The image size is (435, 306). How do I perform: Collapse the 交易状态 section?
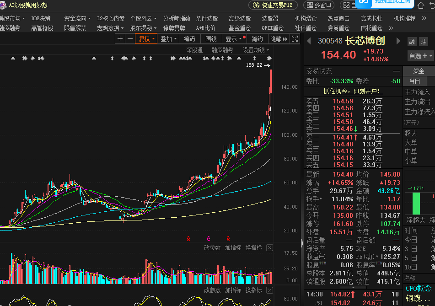(x=397, y=71)
